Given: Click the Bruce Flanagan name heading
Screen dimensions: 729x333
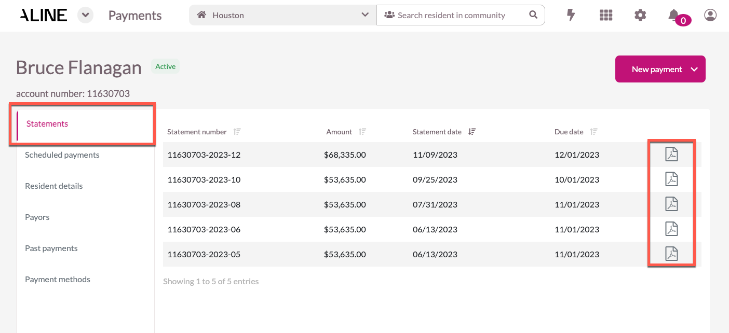Looking at the screenshot, I should [79, 67].
